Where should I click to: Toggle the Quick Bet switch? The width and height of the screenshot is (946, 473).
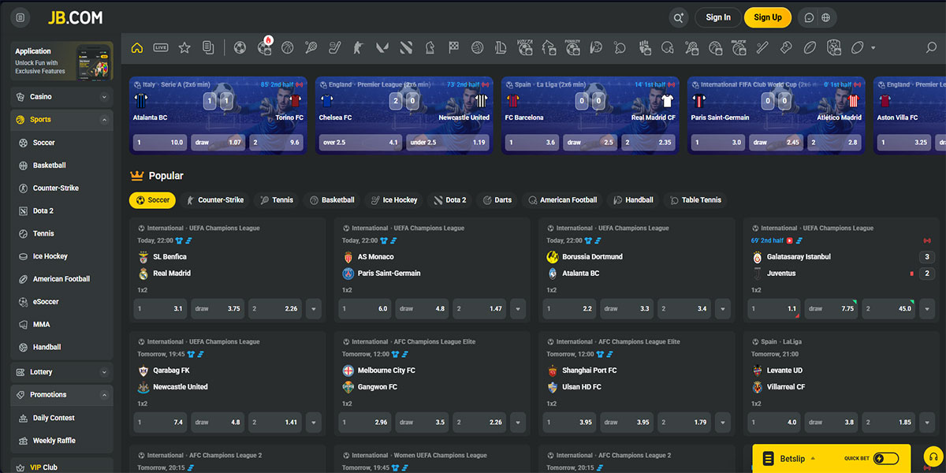point(886,459)
